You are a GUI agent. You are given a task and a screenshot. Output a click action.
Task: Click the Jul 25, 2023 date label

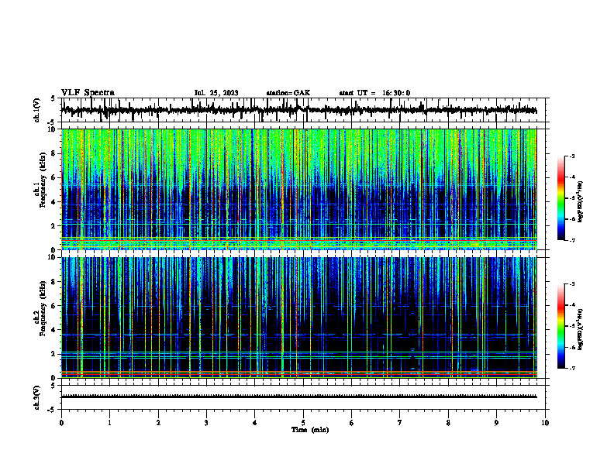(x=216, y=93)
